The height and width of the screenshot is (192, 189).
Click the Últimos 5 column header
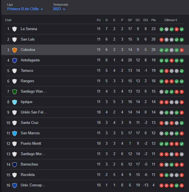171,20
